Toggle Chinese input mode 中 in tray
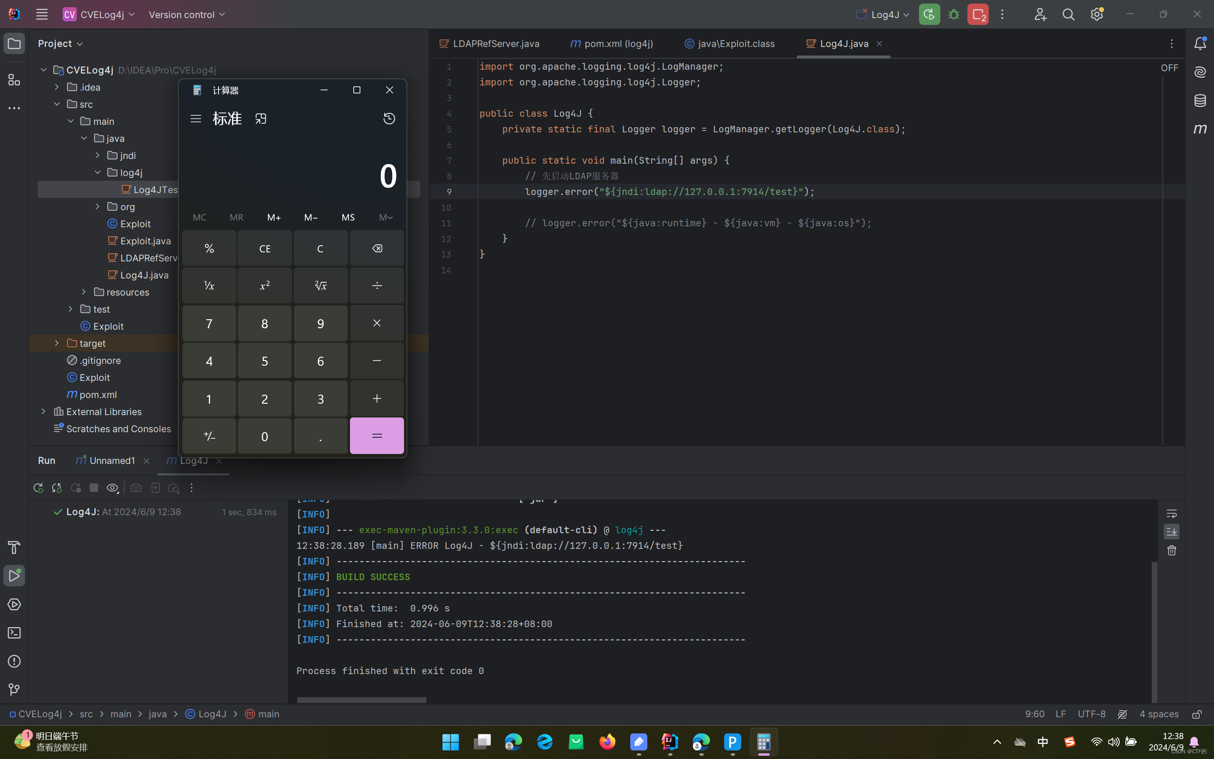 click(1042, 742)
